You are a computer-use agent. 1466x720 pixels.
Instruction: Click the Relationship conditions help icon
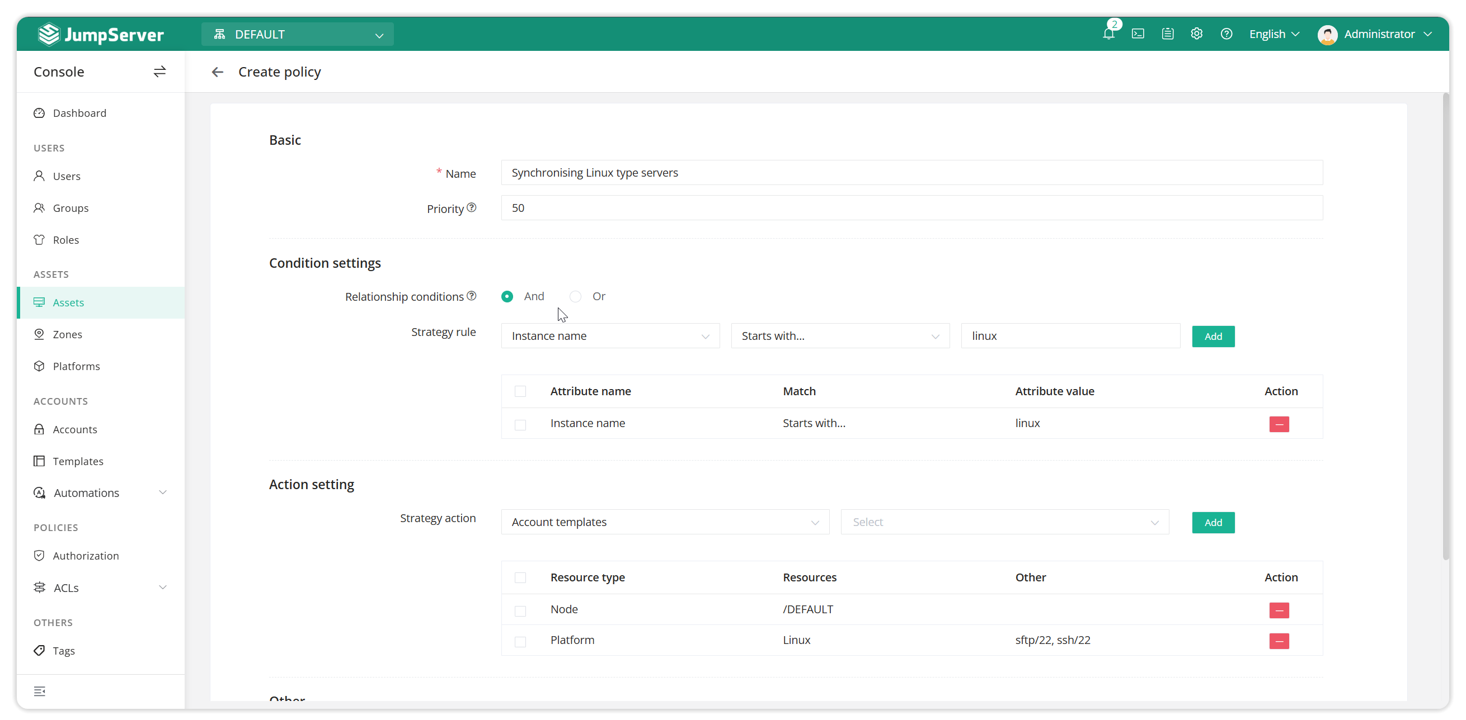(x=472, y=296)
